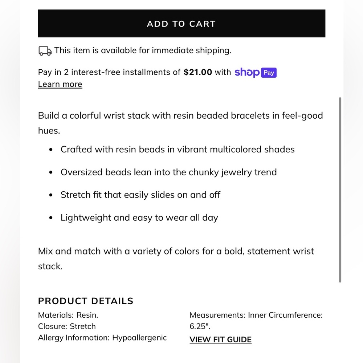Click the purple Pay badge icon

click(269, 73)
